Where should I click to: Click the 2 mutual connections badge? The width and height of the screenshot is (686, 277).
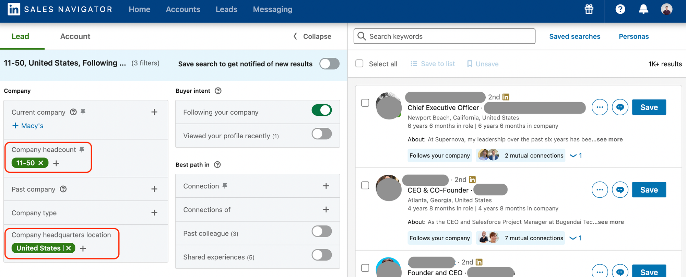521,155
